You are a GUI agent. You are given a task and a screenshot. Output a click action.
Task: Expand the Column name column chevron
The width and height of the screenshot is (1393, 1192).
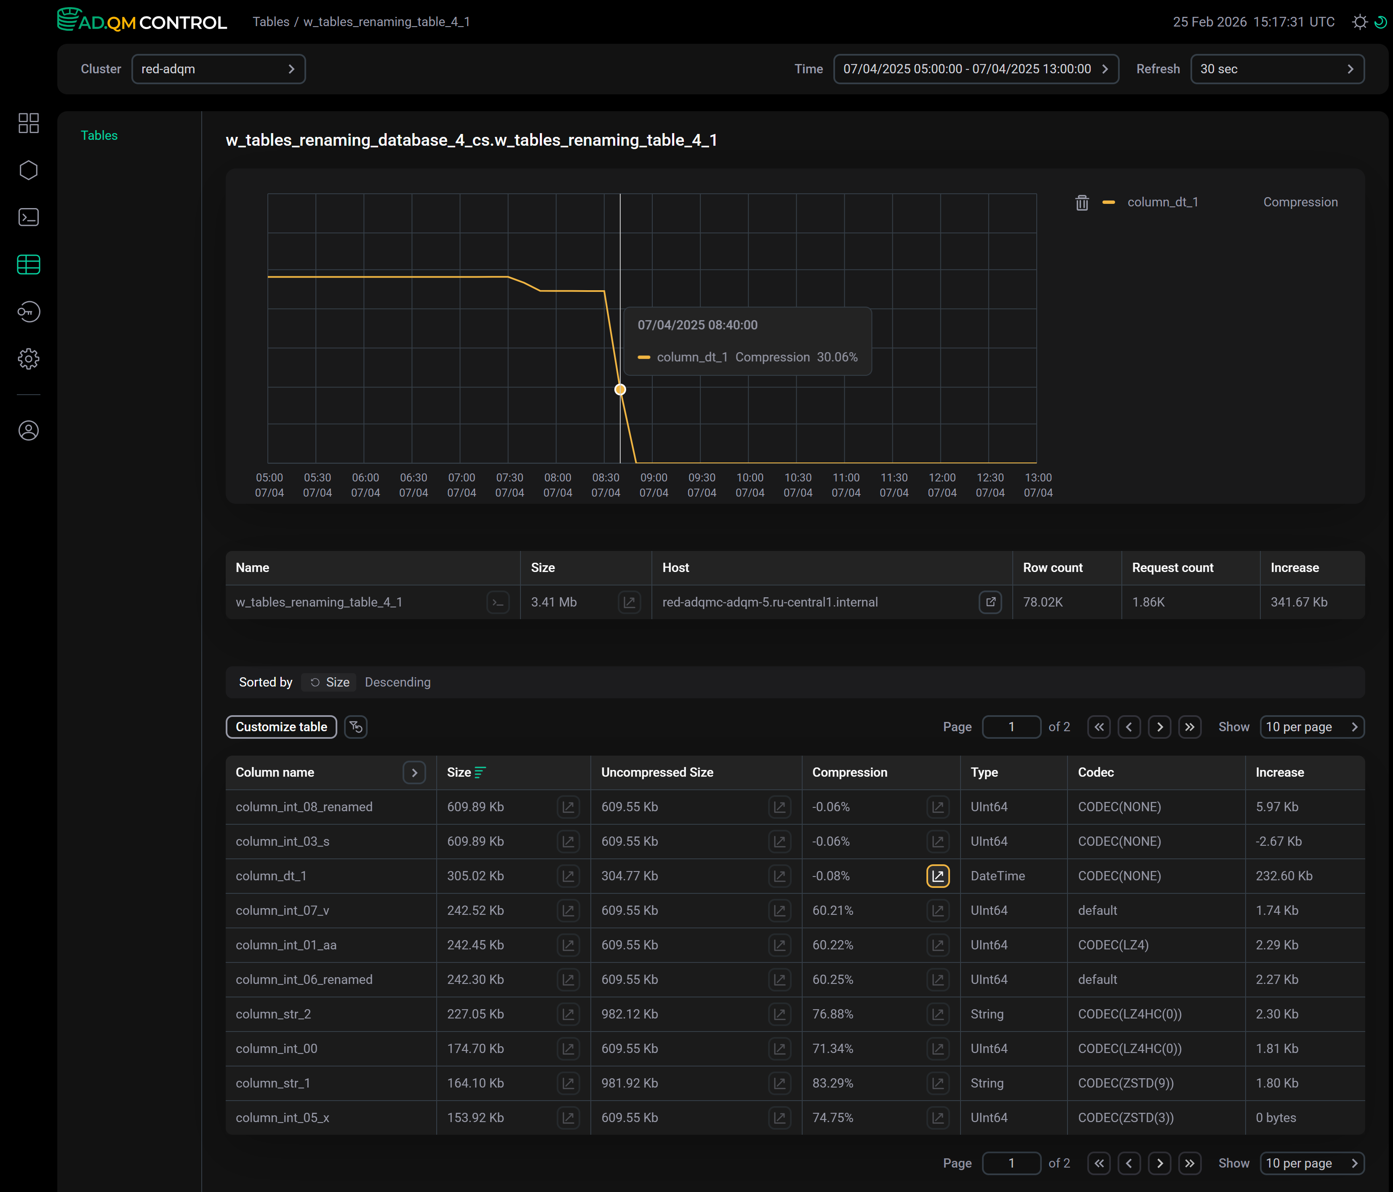pos(414,773)
